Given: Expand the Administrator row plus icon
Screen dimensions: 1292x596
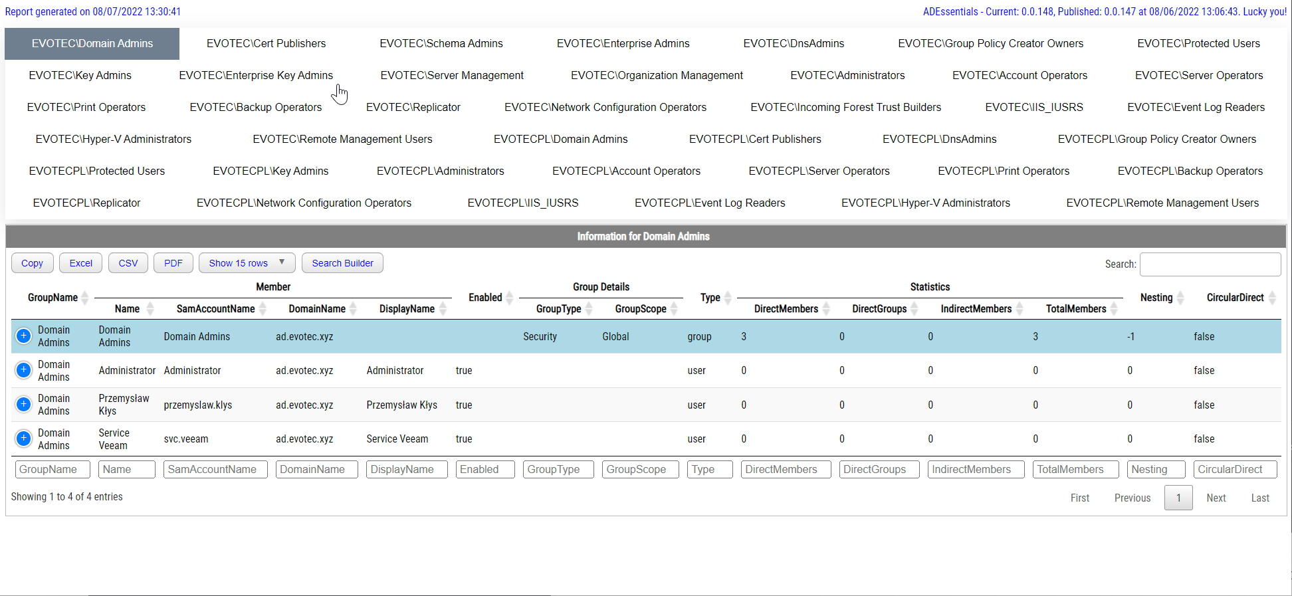Looking at the screenshot, I should pyautogui.click(x=23, y=370).
